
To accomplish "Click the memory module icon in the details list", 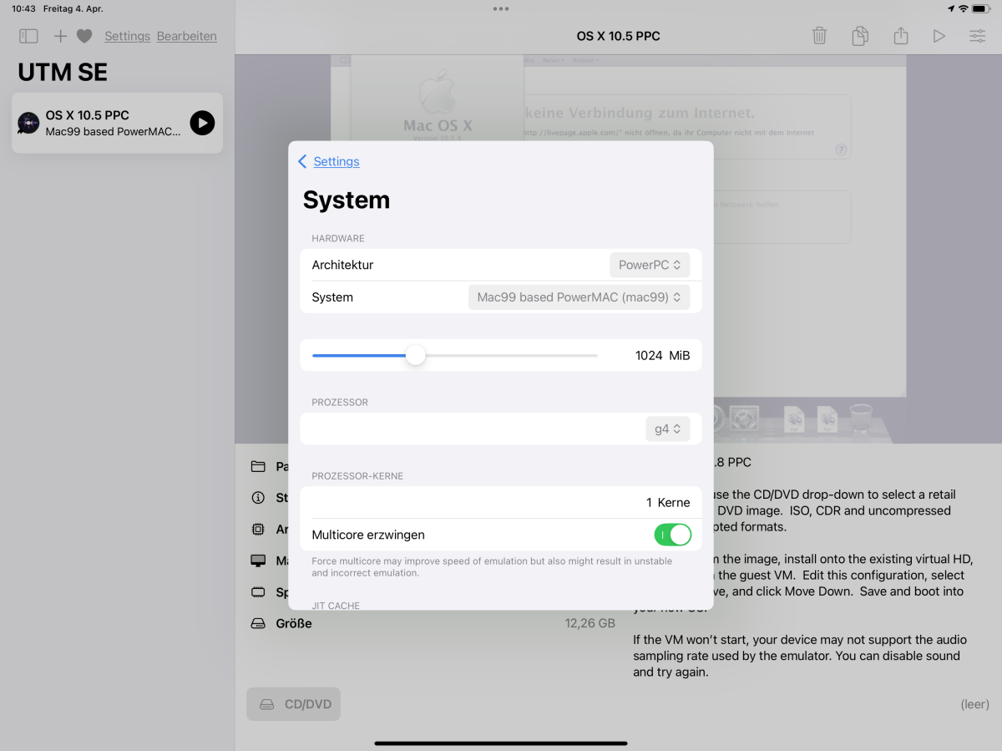I will 258,592.
